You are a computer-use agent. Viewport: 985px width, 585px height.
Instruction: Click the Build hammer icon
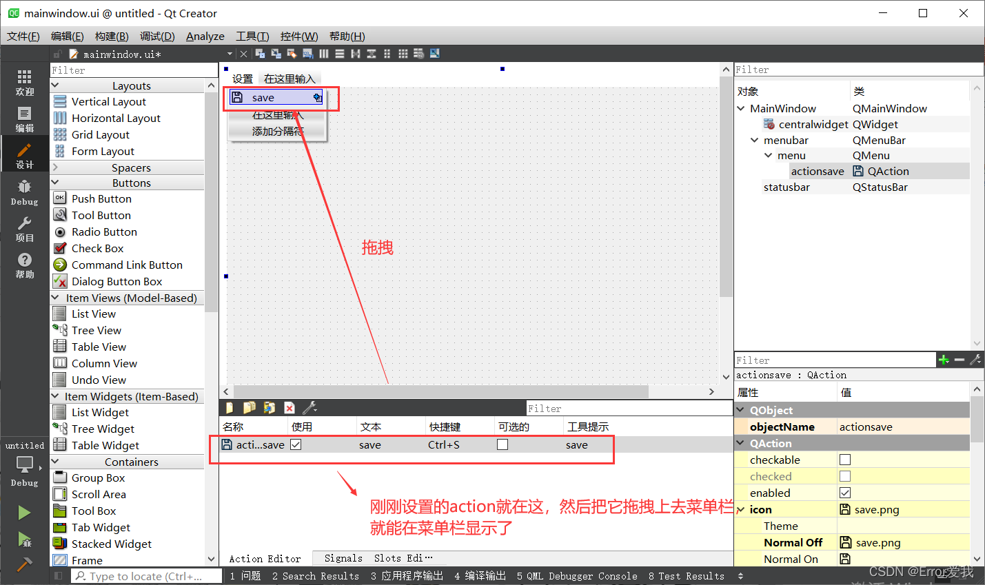[25, 564]
